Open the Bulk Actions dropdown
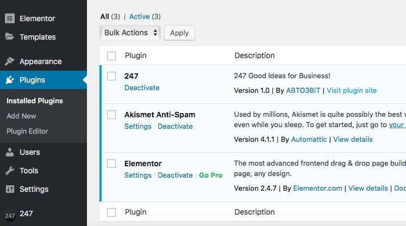This screenshot has height=226, width=406. click(130, 33)
